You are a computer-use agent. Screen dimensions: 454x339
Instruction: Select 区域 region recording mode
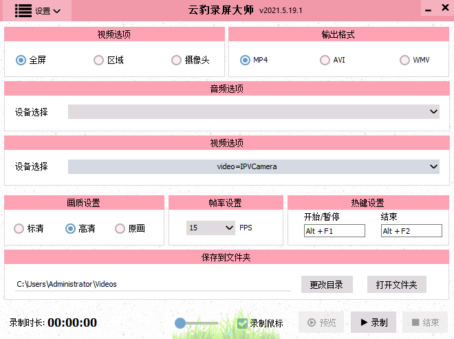pos(99,60)
